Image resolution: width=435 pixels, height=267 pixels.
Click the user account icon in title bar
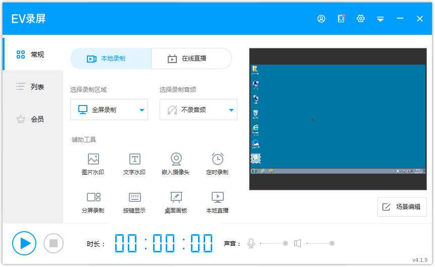click(321, 19)
